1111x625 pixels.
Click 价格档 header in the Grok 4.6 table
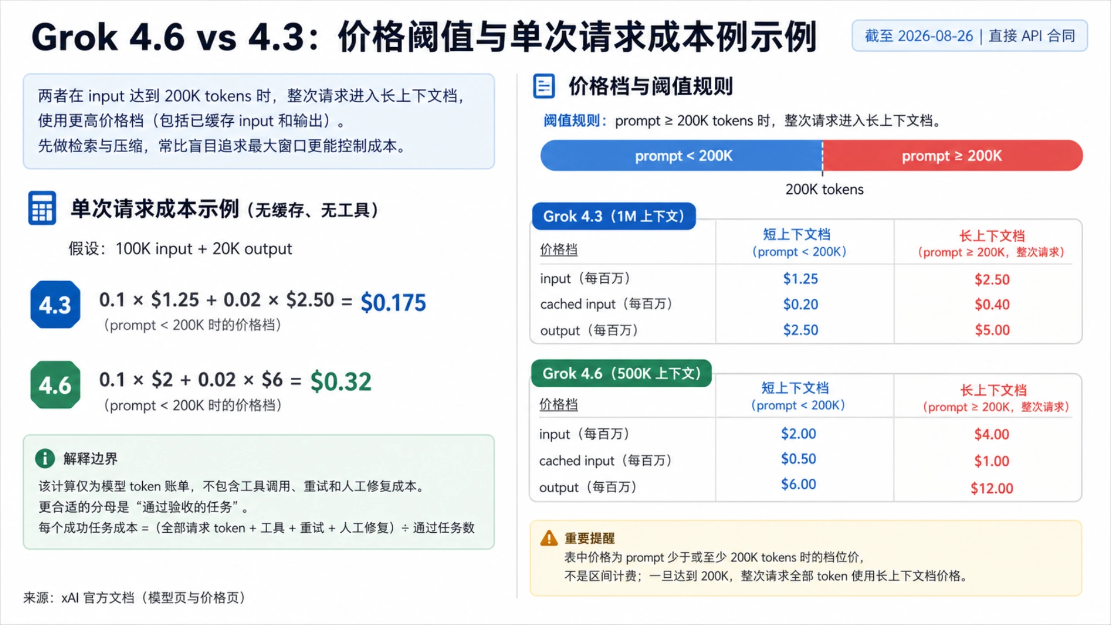click(558, 404)
